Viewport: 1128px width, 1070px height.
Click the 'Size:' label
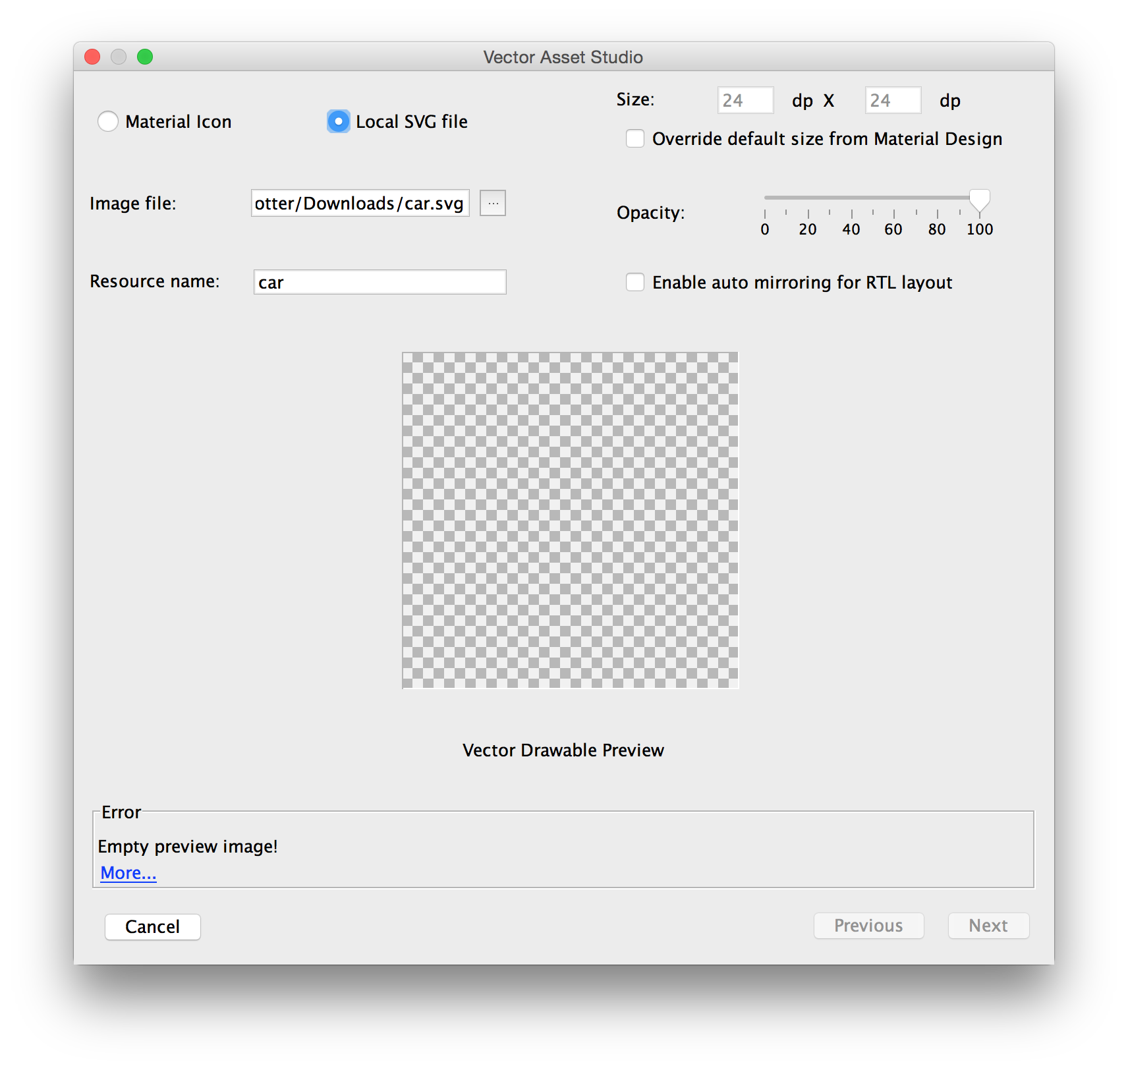click(x=636, y=99)
